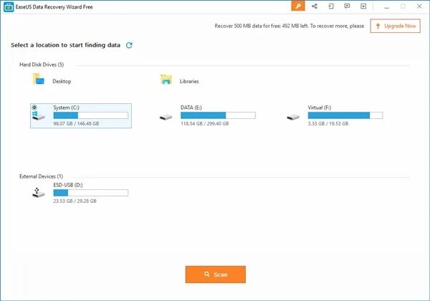Click the External Devices (1) heading
Screen dimensions: 430x301
tap(41, 176)
